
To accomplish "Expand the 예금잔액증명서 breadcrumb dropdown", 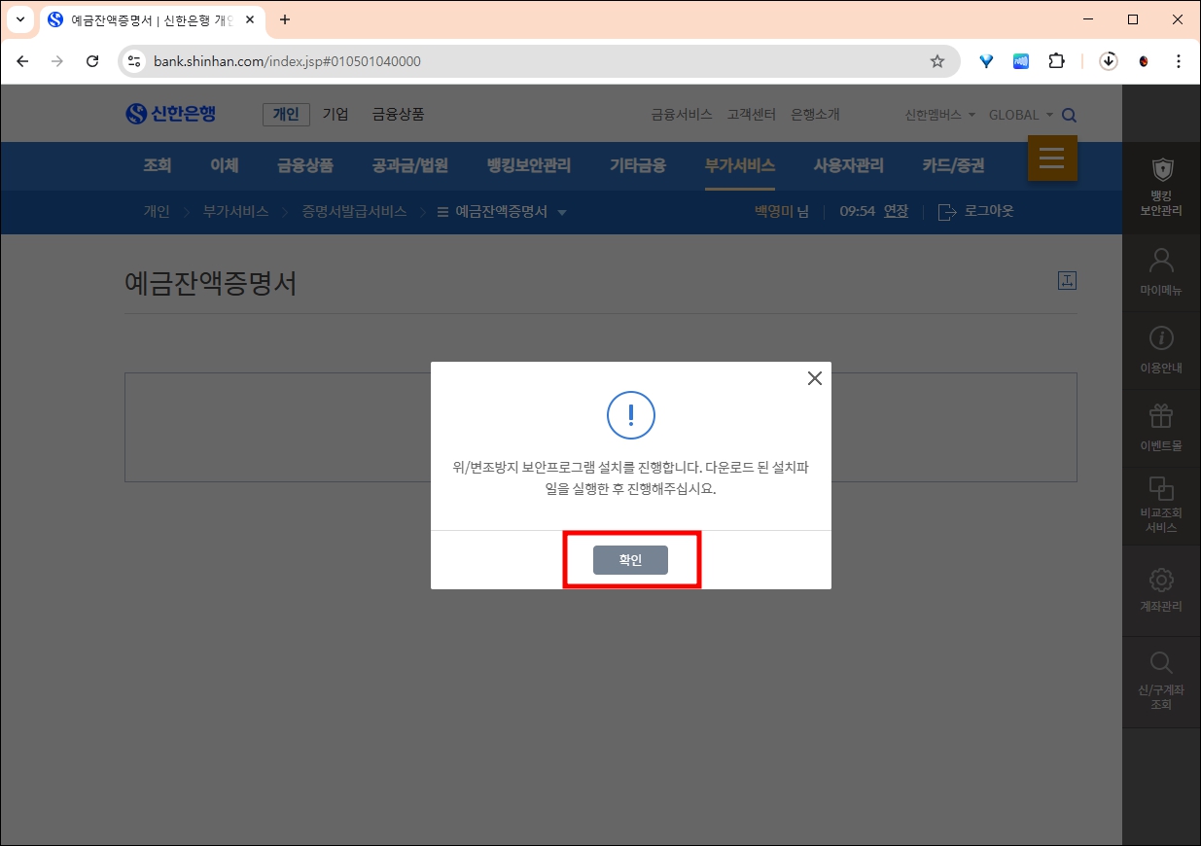I will [564, 211].
